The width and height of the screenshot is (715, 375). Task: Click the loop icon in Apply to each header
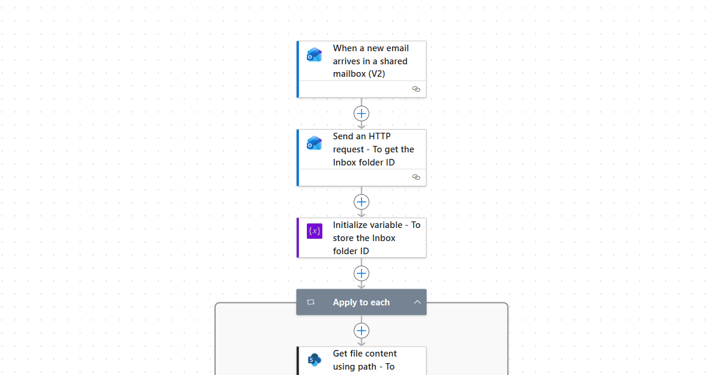310,302
